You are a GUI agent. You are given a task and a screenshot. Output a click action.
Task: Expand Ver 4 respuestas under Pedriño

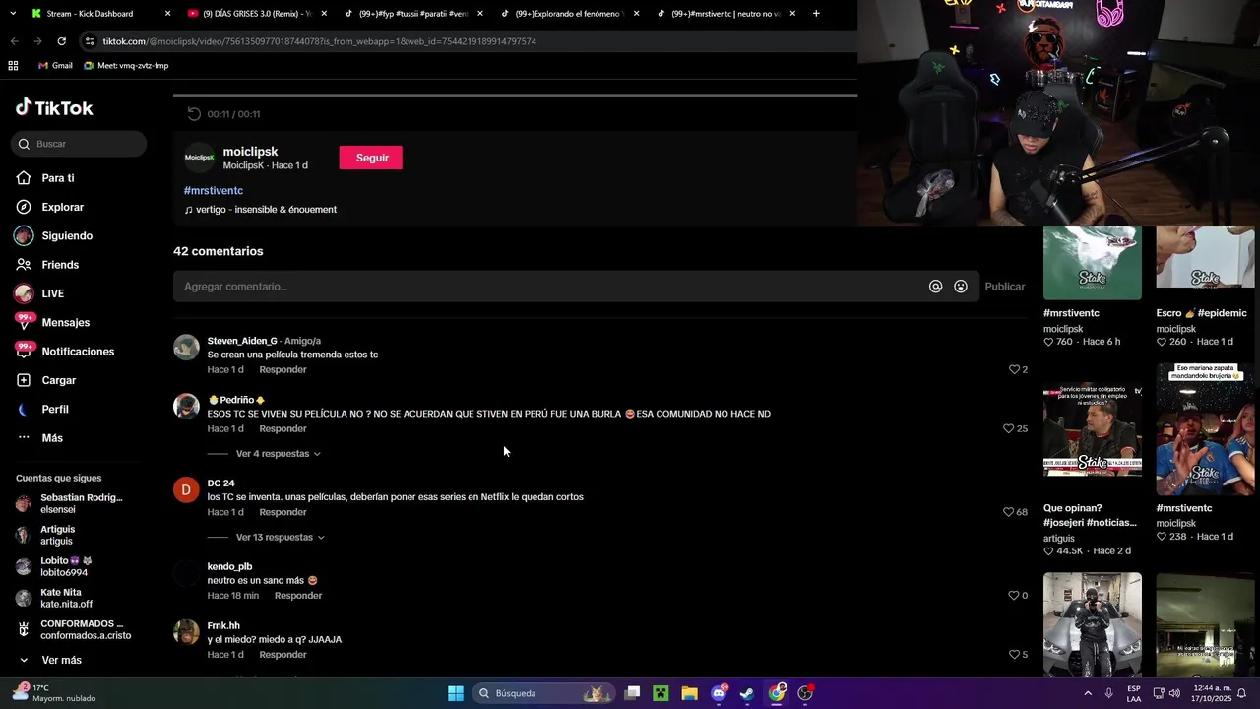278,454
